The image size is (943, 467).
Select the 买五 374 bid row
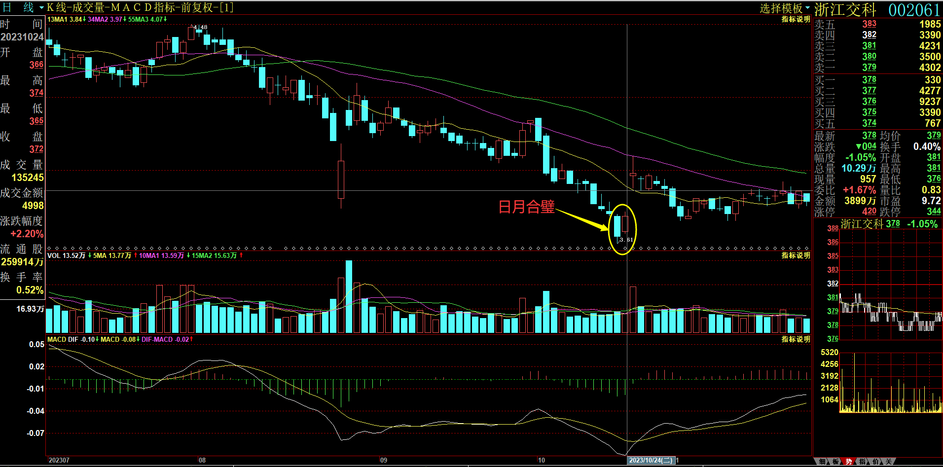pos(877,123)
